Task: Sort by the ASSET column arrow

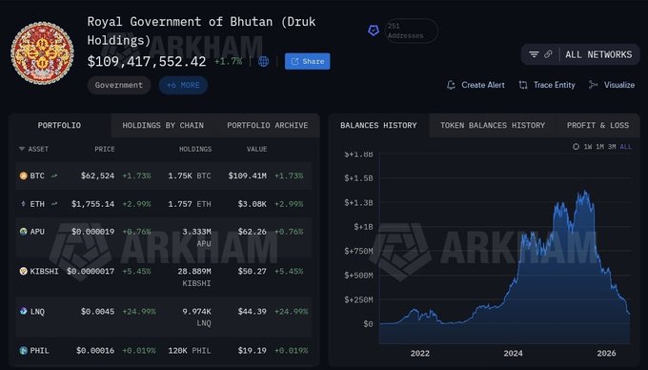Action: tap(22, 149)
